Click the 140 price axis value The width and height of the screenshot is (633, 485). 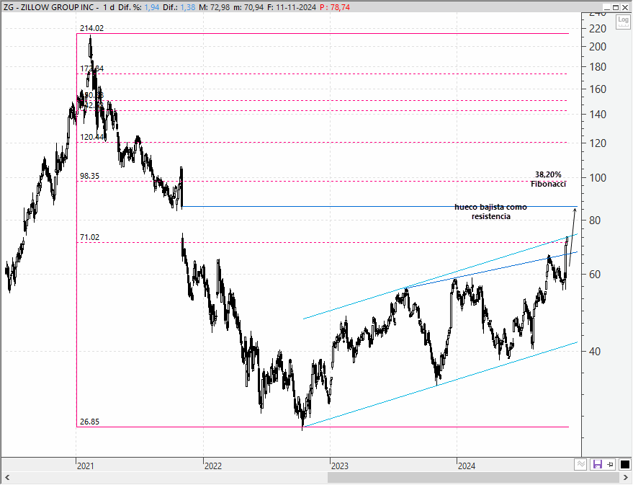(598, 115)
